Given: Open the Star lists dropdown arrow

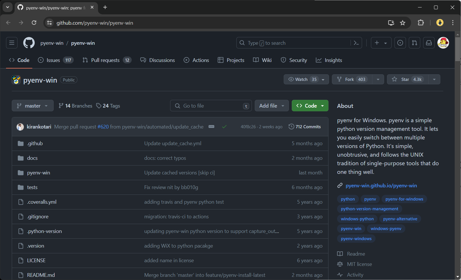Looking at the screenshot, I should pyautogui.click(x=434, y=79).
